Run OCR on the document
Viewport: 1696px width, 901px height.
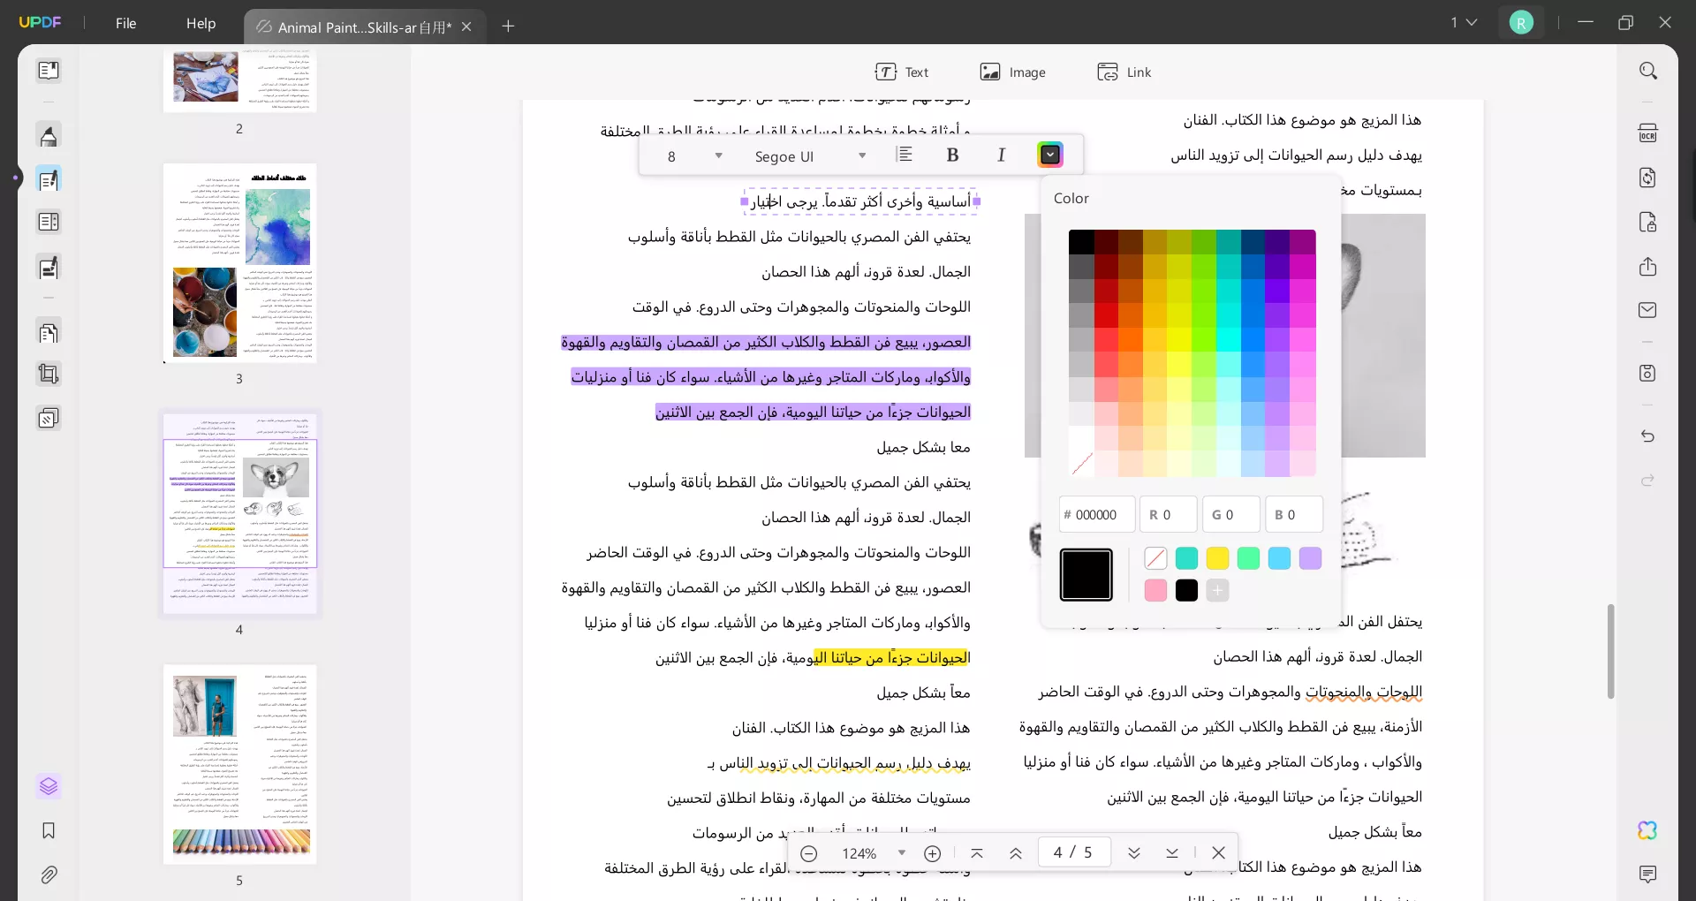tap(1648, 132)
